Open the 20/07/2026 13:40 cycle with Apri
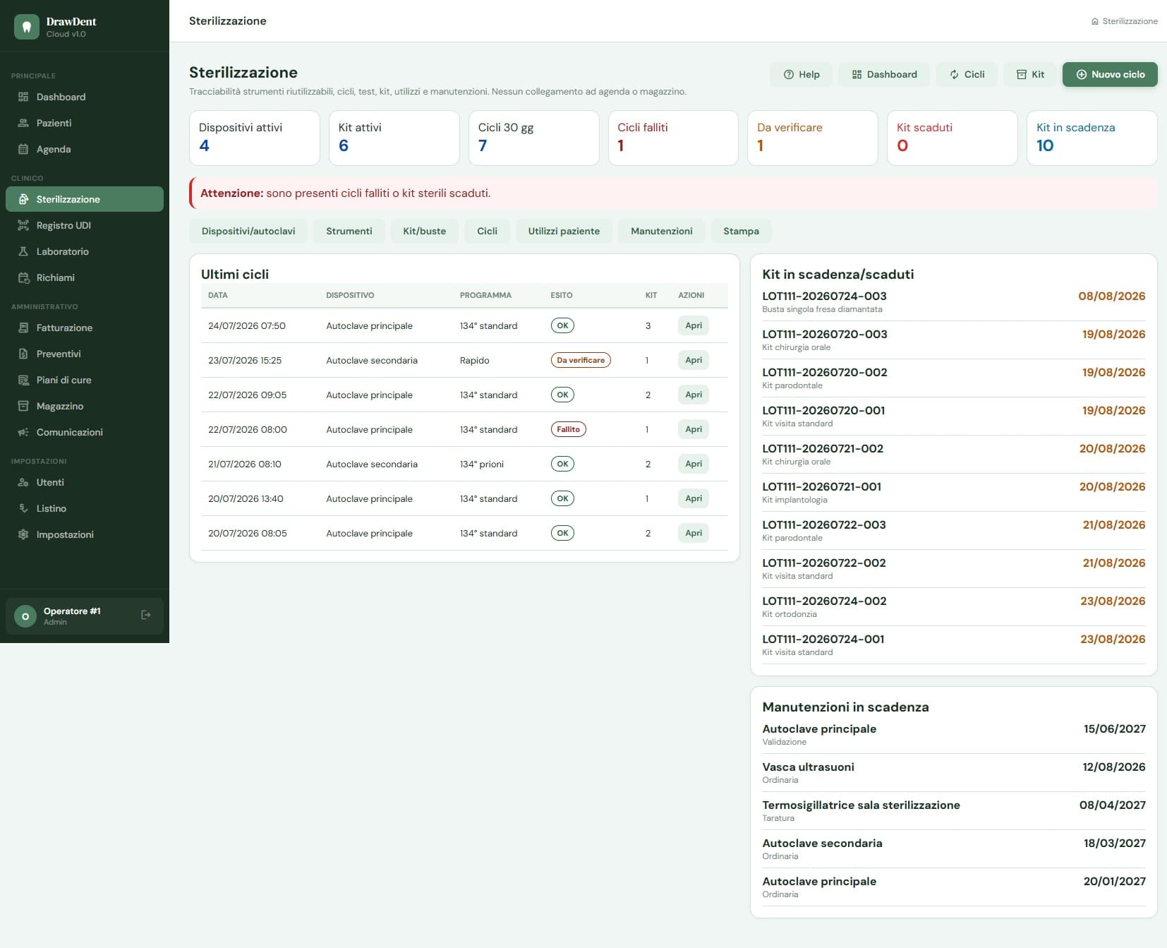Screen dimensions: 1167x948 (x=694, y=498)
